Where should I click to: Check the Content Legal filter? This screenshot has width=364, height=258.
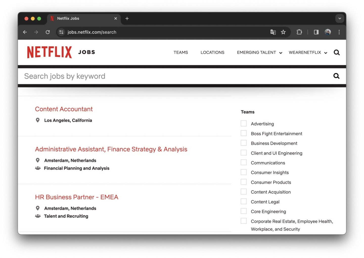coord(244,201)
